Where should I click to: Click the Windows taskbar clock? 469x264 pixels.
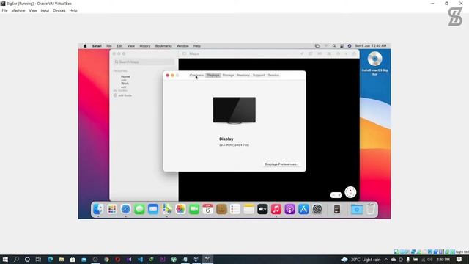click(443, 260)
